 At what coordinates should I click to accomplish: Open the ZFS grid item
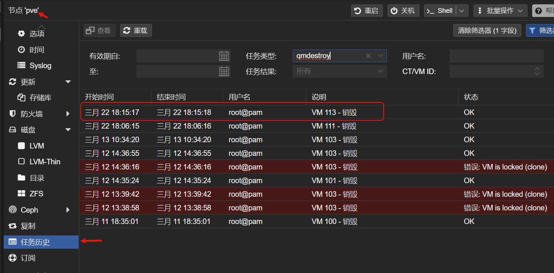31,194
